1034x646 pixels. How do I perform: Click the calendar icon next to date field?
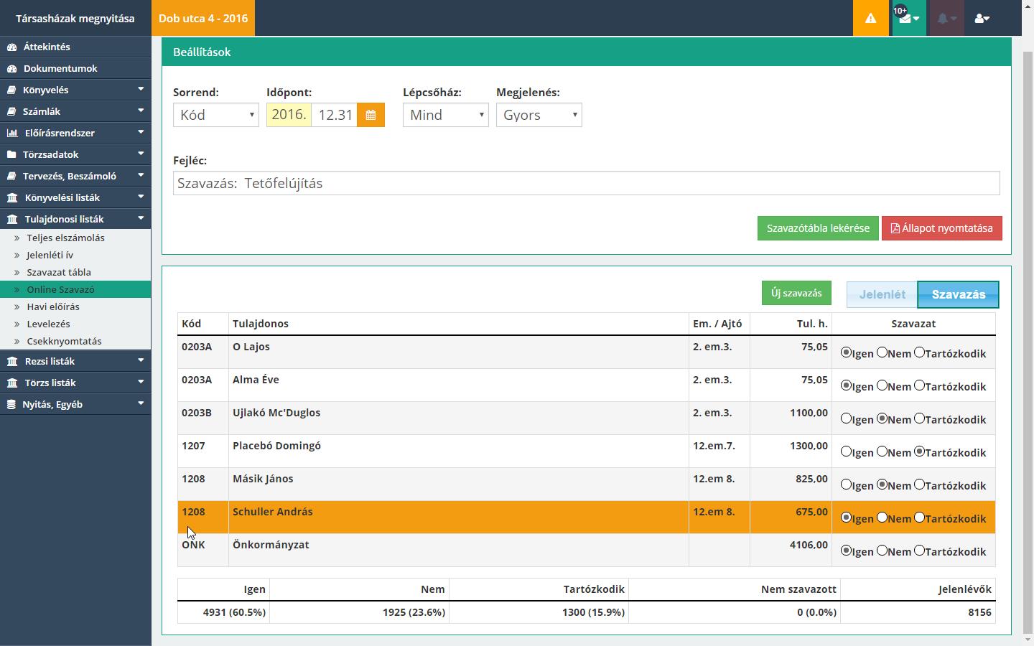click(371, 115)
